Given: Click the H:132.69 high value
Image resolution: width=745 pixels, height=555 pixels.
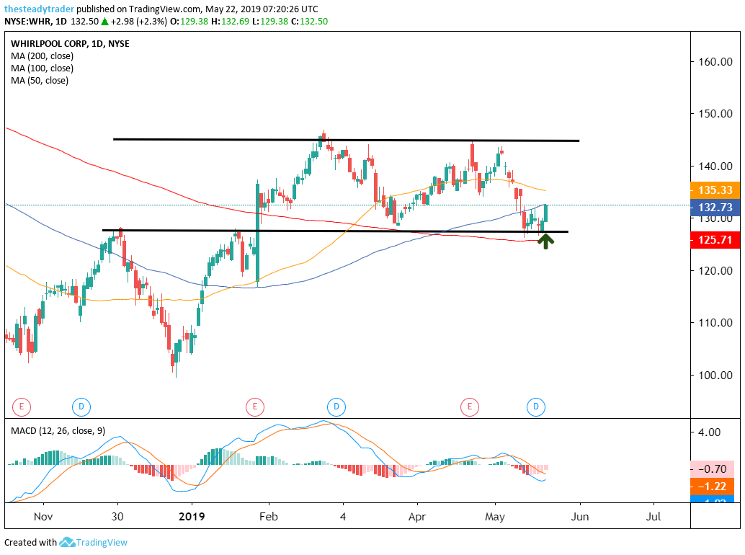Looking at the screenshot, I should click(x=230, y=22).
